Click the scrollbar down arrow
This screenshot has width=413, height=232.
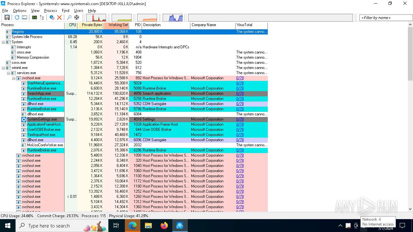[410, 209]
